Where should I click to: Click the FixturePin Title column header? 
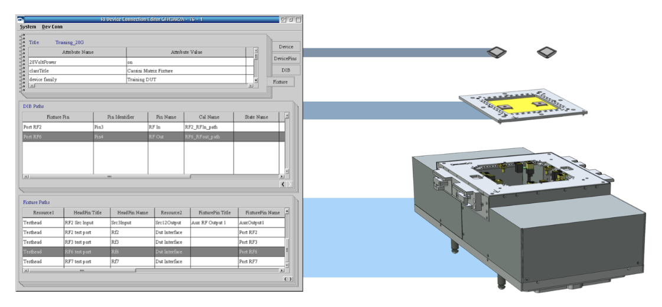coord(214,213)
